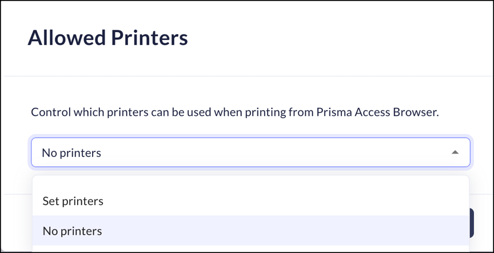The image size is (494, 253).
Task: Close the printer list using the triangle icon
Action: point(455,152)
